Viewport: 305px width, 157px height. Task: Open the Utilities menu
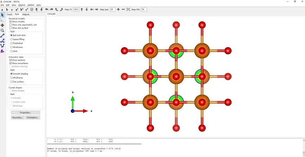tap(31, 5)
